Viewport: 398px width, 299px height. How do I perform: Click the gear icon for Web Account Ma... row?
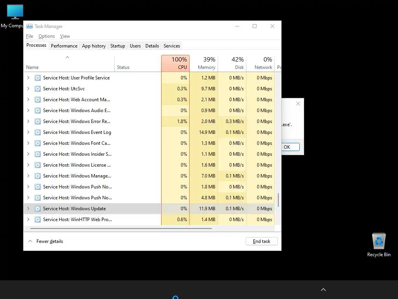pyautogui.click(x=38, y=100)
